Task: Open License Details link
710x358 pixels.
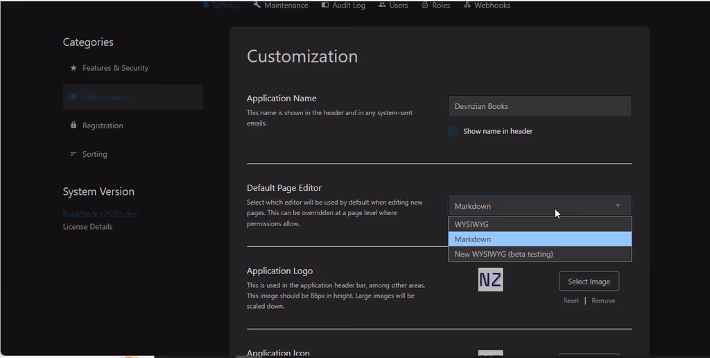Action: pos(87,227)
